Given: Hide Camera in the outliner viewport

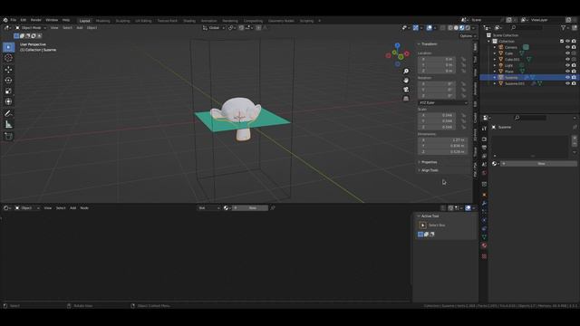Looking at the screenshot, I should [567, 47].
